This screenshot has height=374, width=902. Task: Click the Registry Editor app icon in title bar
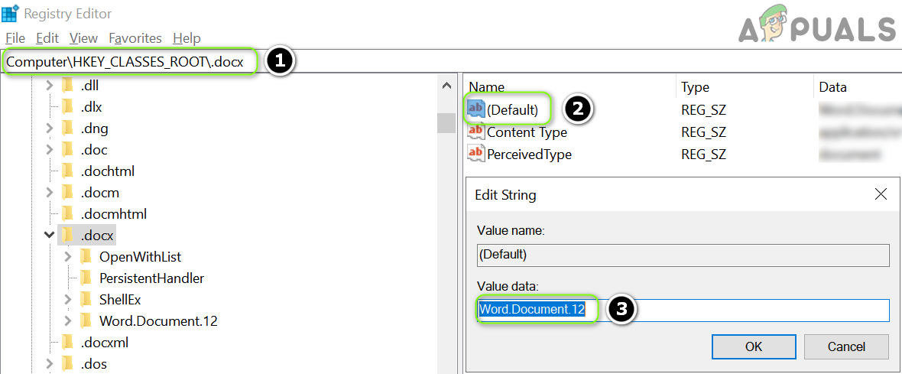coord(11,14)
